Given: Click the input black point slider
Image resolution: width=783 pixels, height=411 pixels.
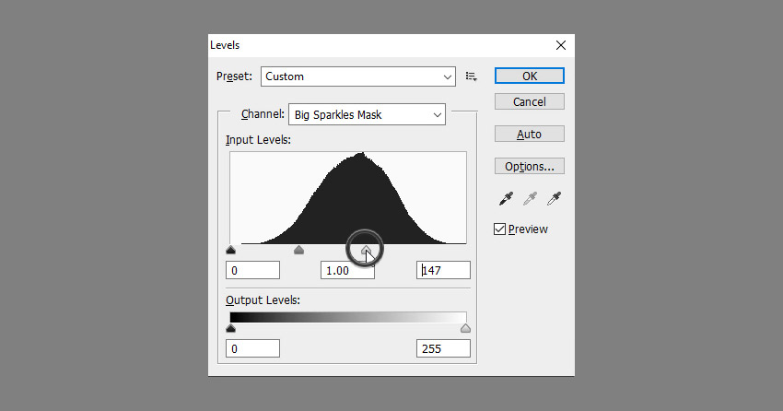Looking at the screenshot, I should [x=230, y=250].
